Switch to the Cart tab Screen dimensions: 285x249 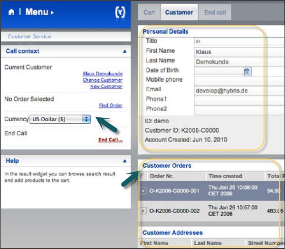click(149, 12)
